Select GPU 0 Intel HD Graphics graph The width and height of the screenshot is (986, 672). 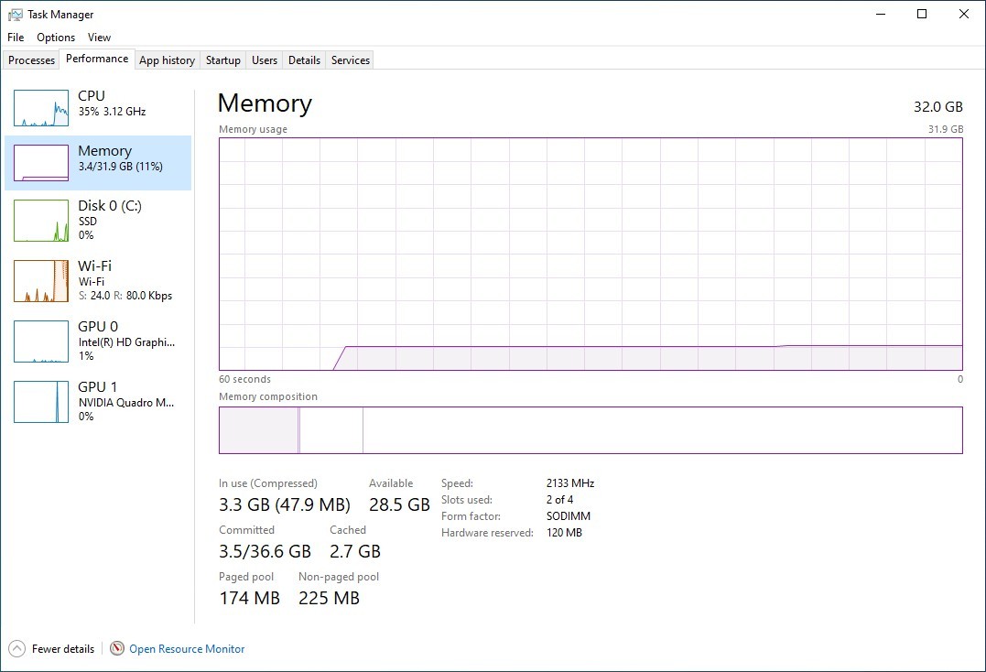click(x=41, y=341)
